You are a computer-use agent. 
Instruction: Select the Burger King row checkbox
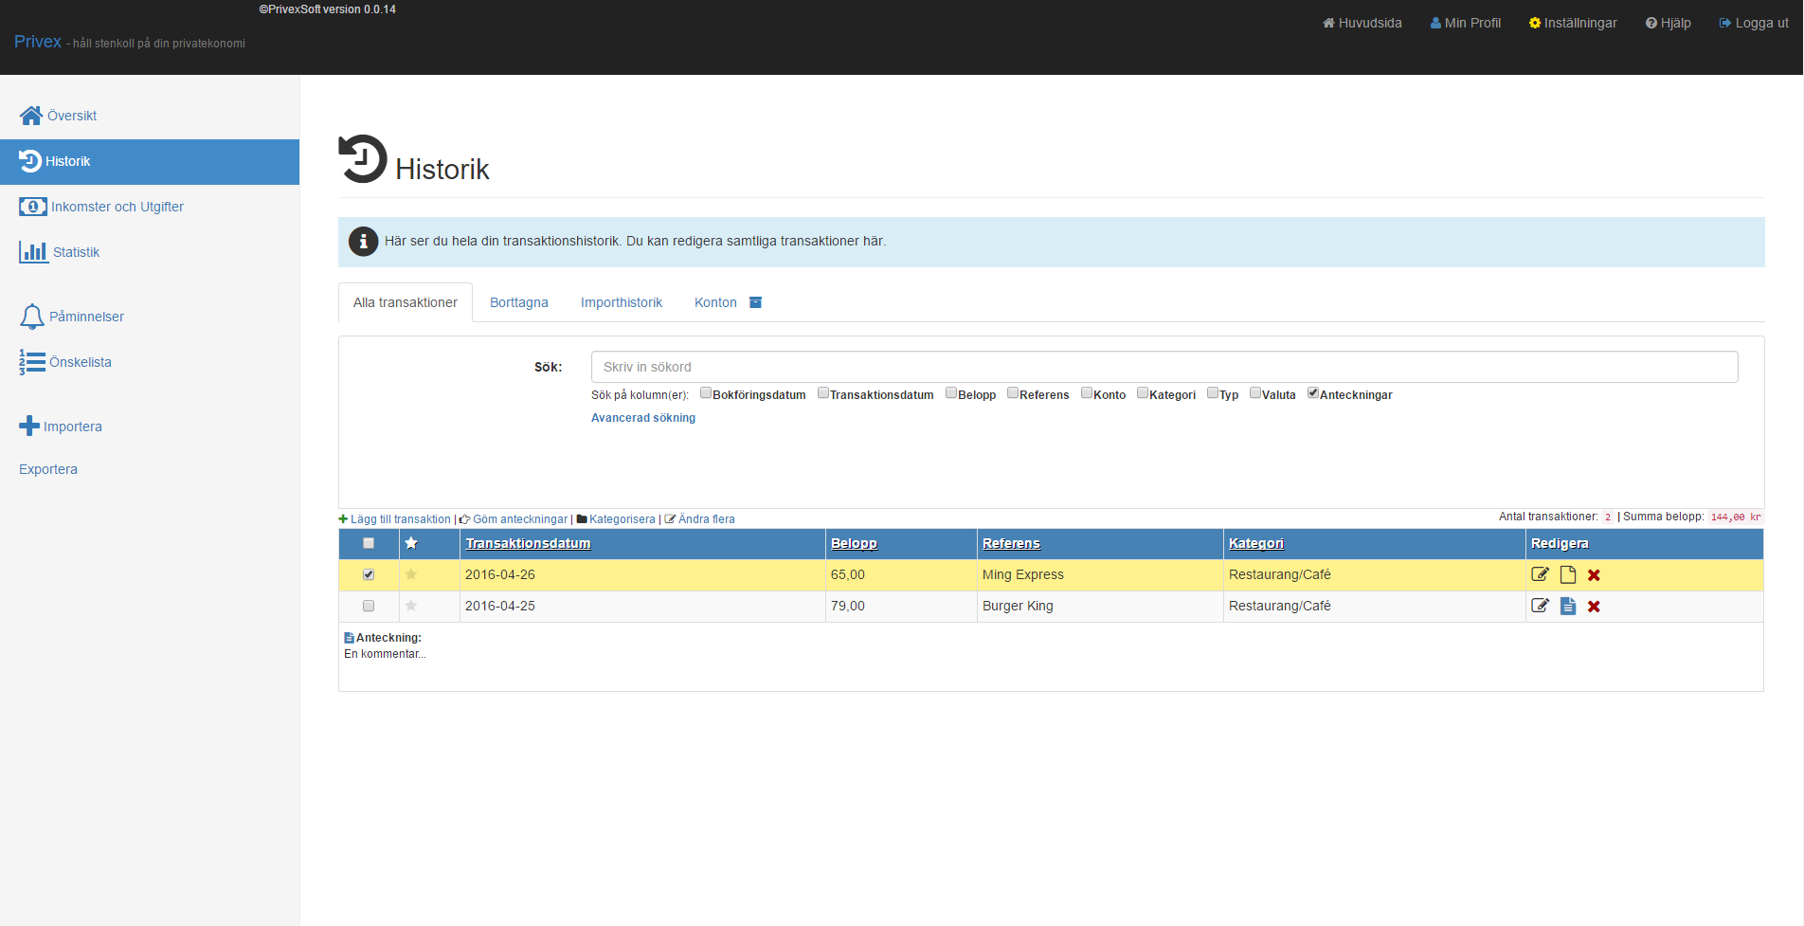pyautogui.click(x=369, y=606)
